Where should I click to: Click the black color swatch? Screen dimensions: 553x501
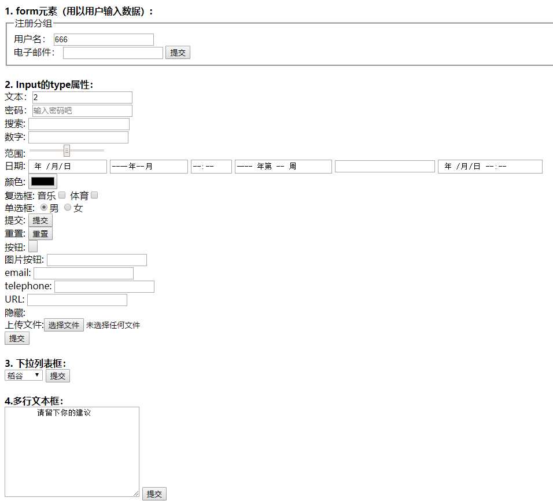tap(43, 182)
